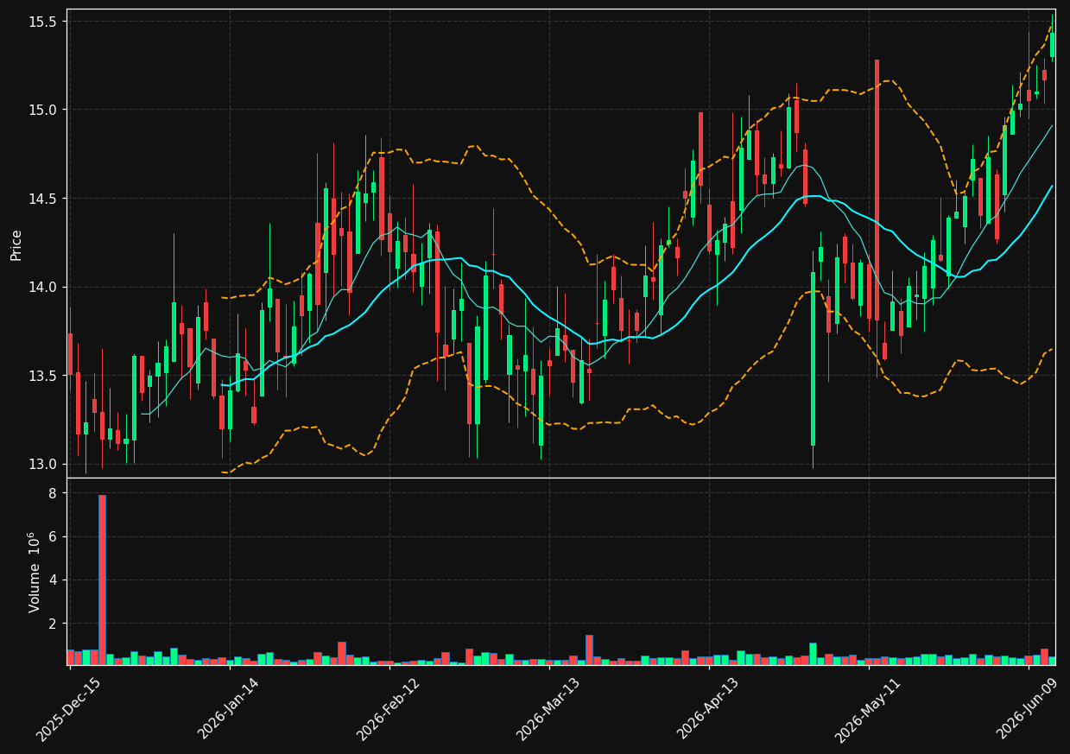The image size is (1070, 754).
Task: Click the 13.0 price axis value
Action: [43, 464]
